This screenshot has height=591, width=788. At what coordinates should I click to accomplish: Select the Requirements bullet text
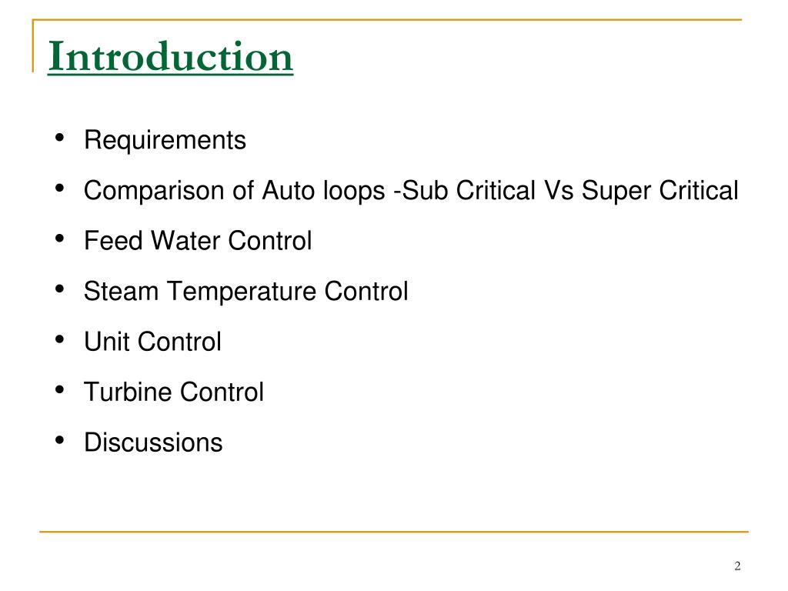(x=165, y=140)
